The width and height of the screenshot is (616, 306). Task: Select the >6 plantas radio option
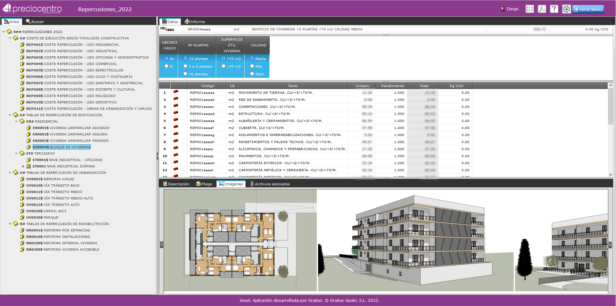coord(185,74)
